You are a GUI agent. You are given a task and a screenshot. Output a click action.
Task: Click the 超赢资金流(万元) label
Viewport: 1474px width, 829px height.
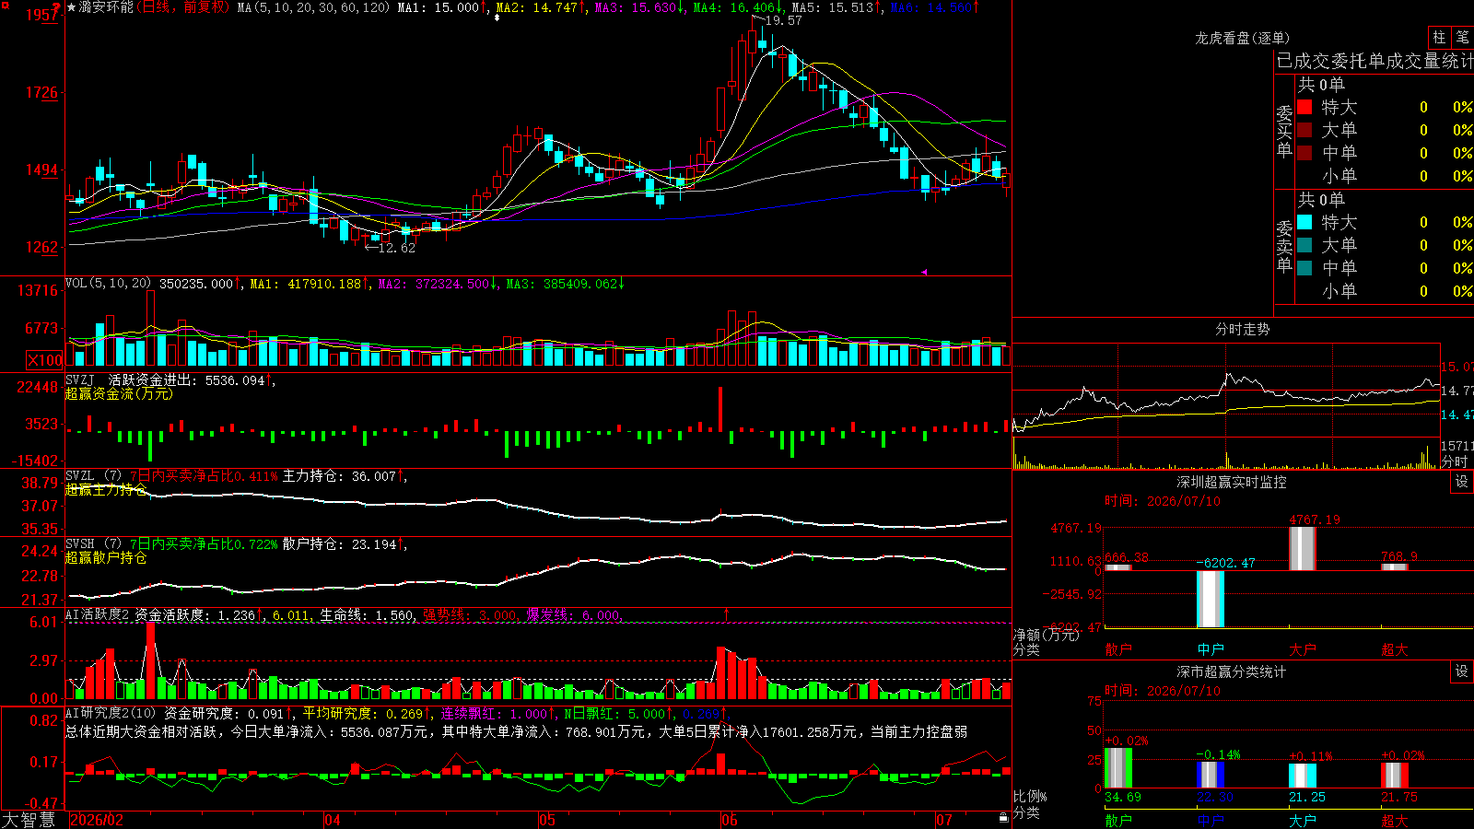119,393
